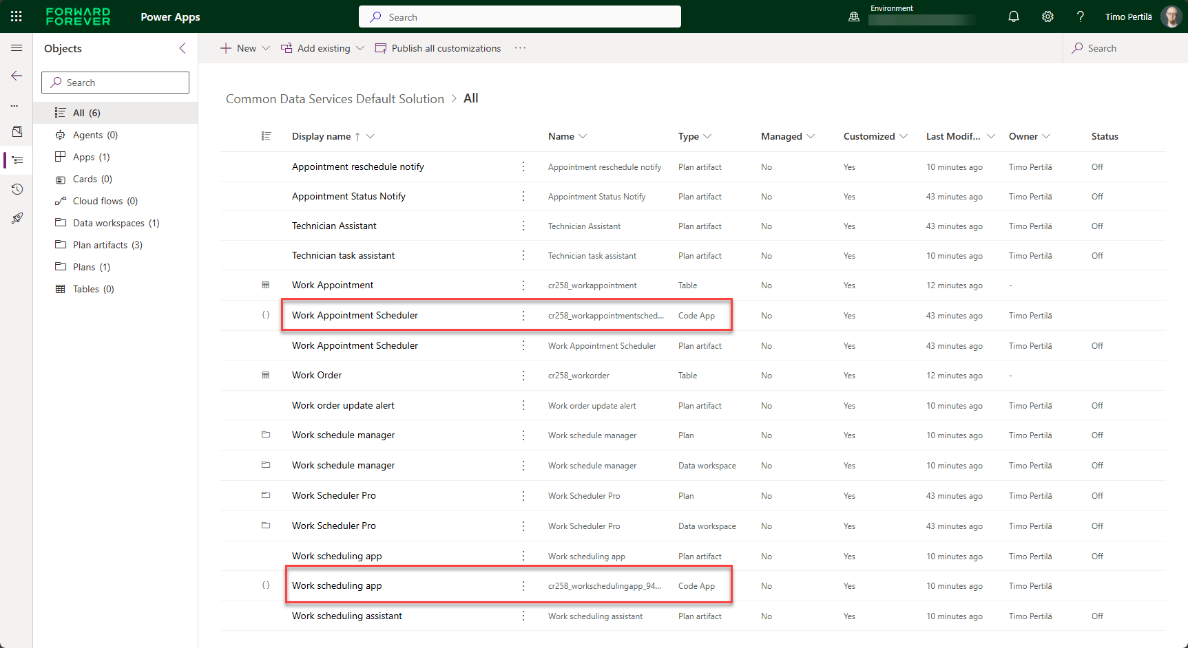Toggle the hamburger navigation menu
This screenshot has width=1188, height=648.
pos(17,48)
